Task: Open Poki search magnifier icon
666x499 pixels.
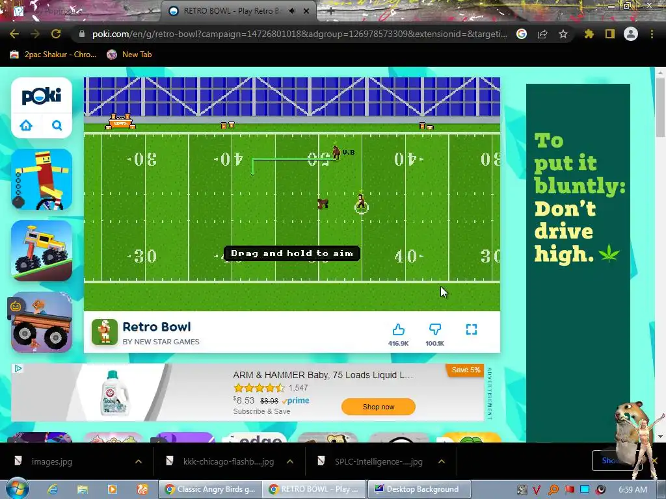Action: (x=57, y=125)
